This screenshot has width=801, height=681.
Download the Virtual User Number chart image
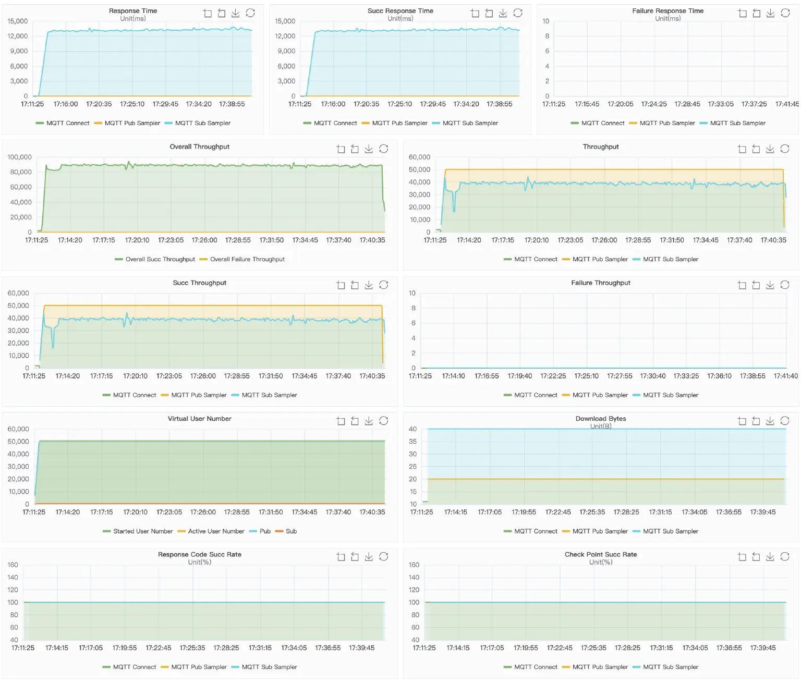pos(369,420)
